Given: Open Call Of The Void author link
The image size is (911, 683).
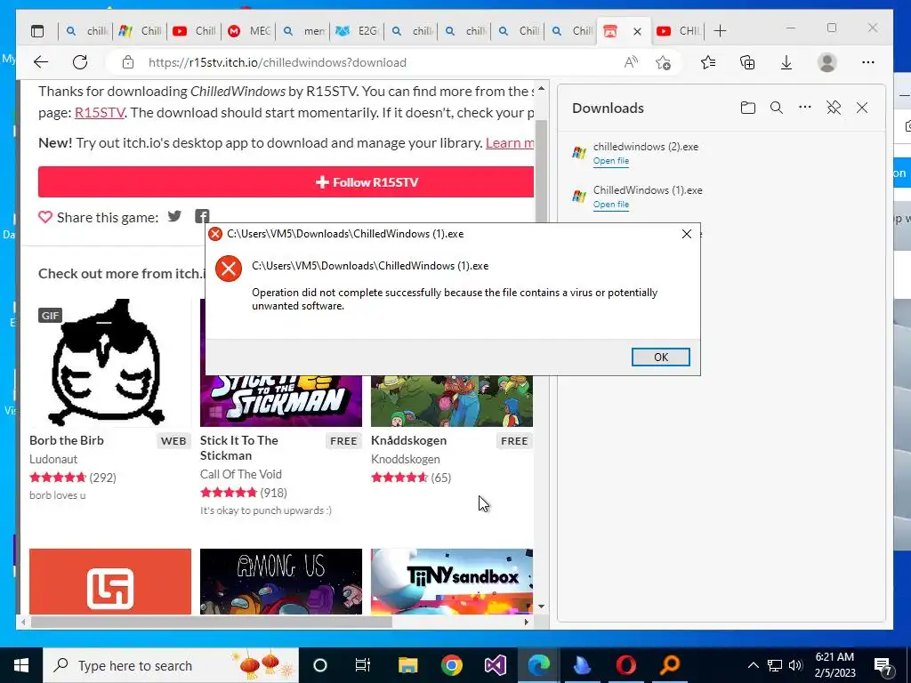Looking at the screenshot, I should pos(240,474).
